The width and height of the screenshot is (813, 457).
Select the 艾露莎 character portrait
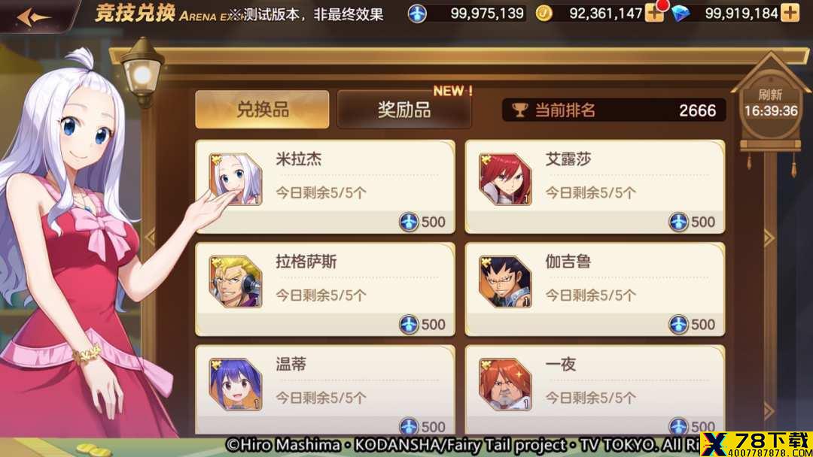click(505, 179)
